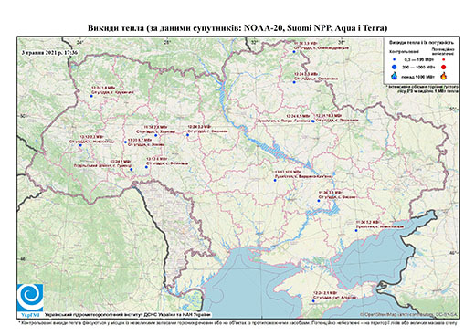Click the legend label 'Потенційно небезпечні'
475x336 pixels.
[x=443, y=51]
